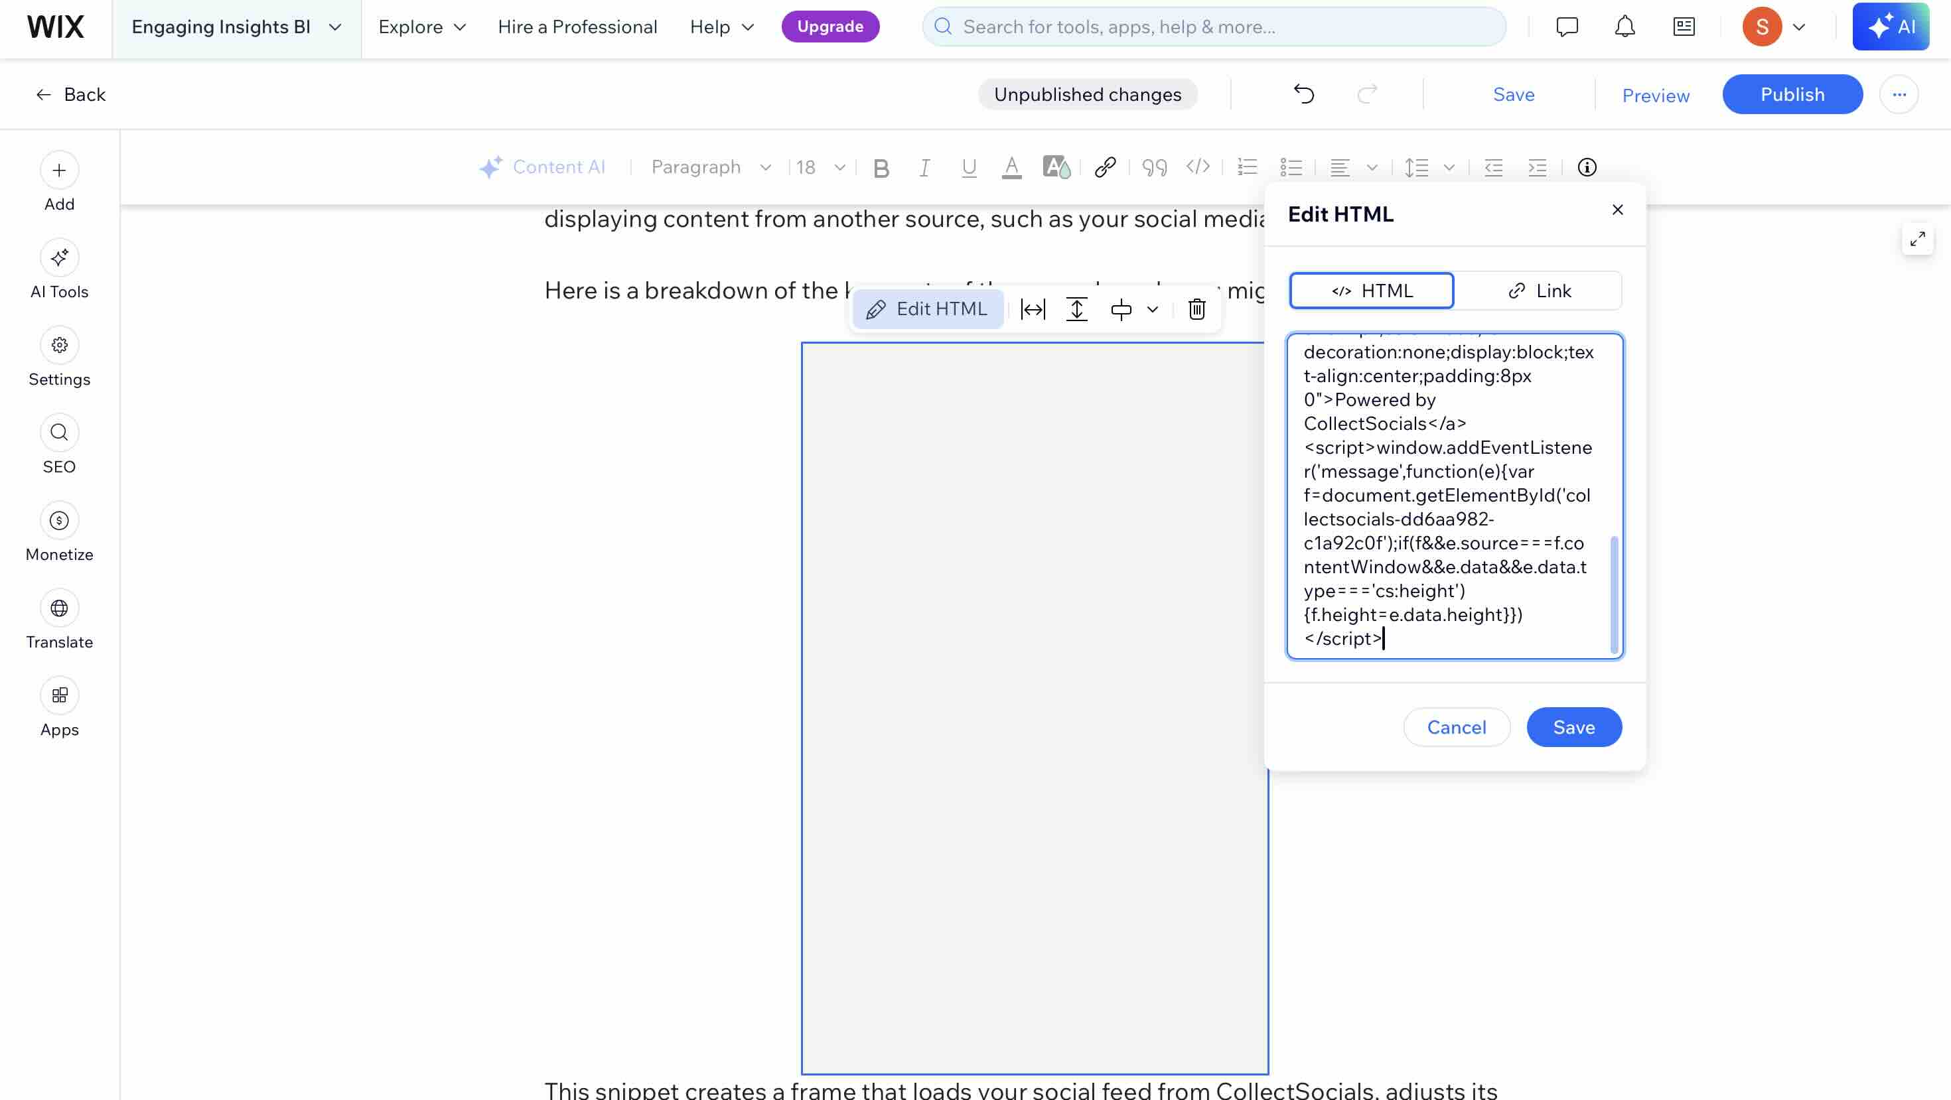Toggle the code block icon
The image size is (1951, 1100).
[x=1197, y=167]
